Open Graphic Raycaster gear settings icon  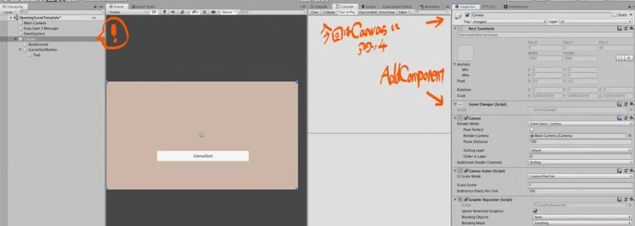point(631,200)
